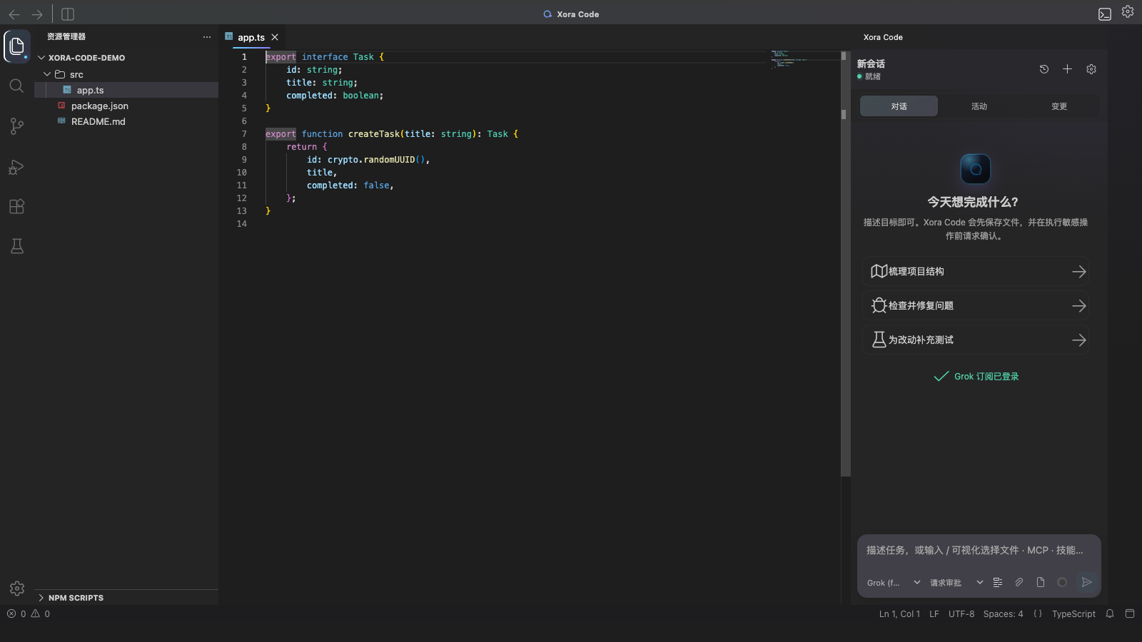Select the TypeScript language mode
Screen dimensions: 1142x642
point(1073,614)
